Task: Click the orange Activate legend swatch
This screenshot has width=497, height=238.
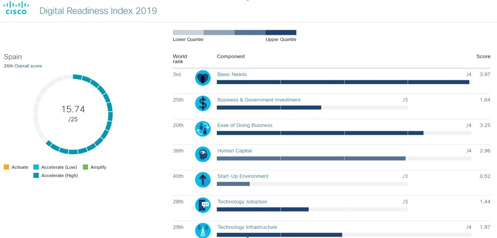Action: point(6,167)
